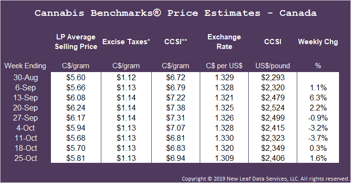351x183 pixels.
Task: Click the Week Ending column label
Action: (25, 66)
